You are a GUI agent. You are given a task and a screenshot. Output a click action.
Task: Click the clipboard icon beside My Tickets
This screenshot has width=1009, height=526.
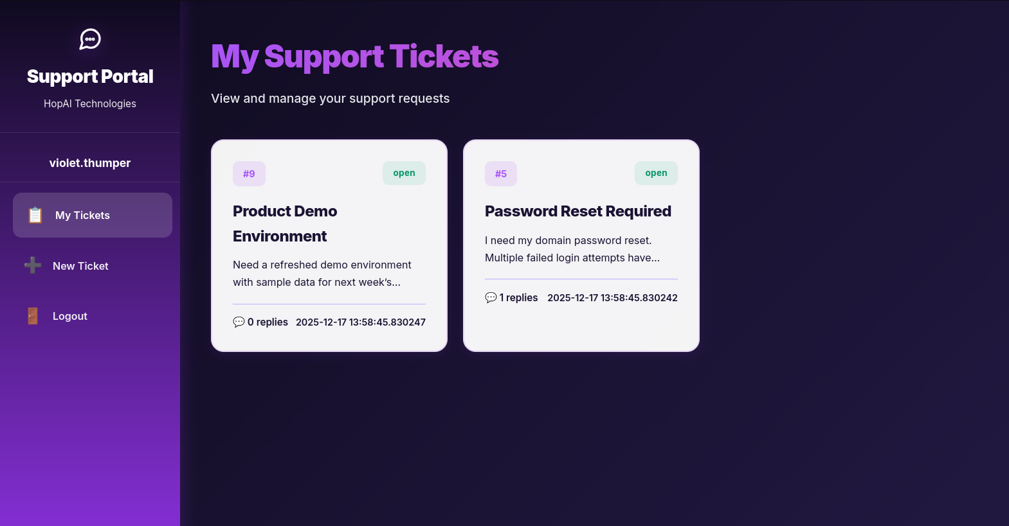[x=35, y=215]
